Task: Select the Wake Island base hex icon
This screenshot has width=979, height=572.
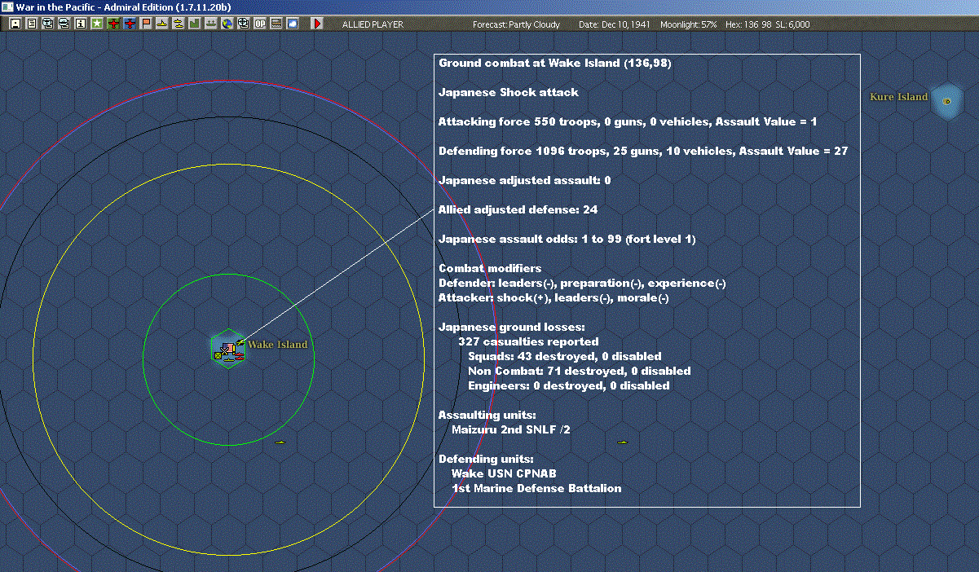Action: 228,349
